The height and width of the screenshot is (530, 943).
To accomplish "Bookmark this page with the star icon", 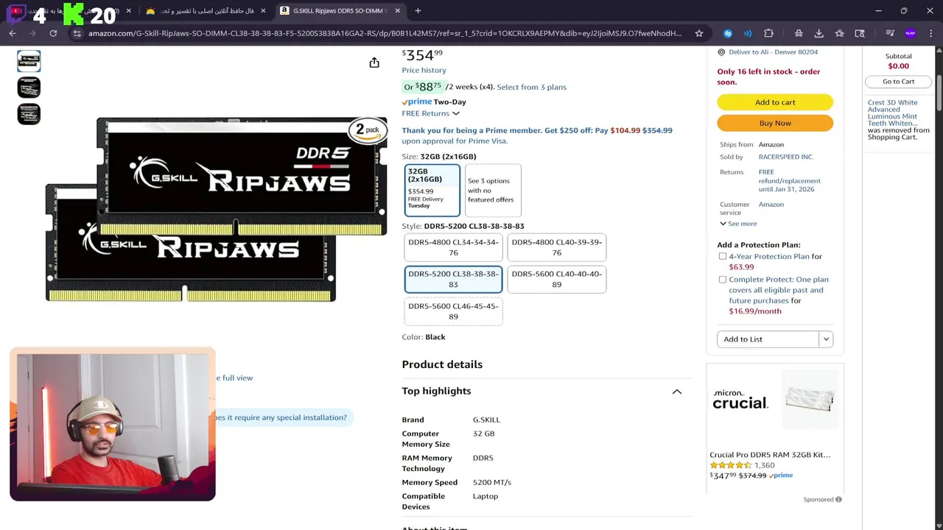I will (x=699, y=33).
